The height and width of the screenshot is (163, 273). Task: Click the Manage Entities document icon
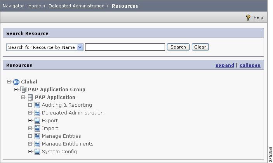(37, 136)
